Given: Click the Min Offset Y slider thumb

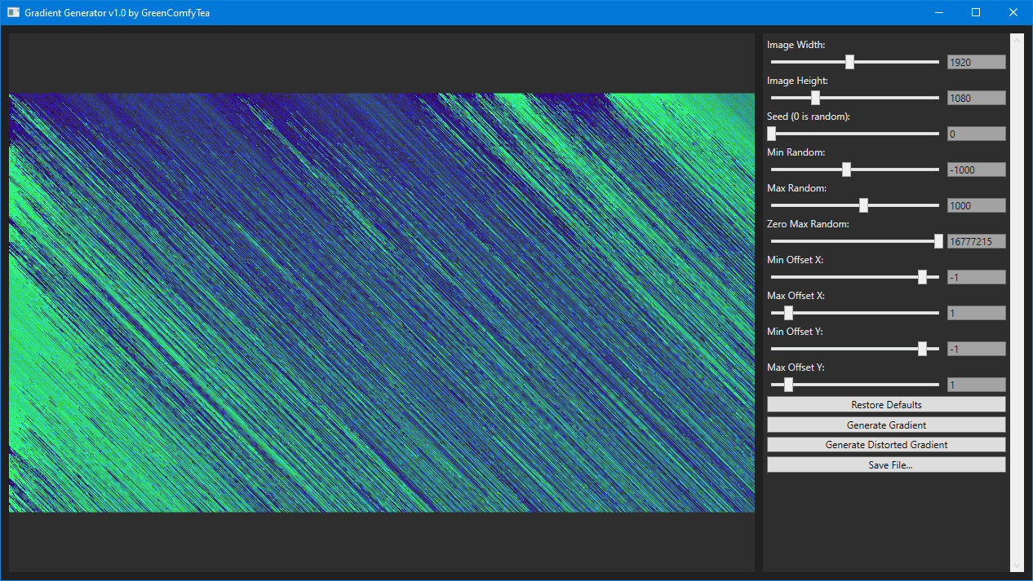Looking at the screenshot, I should [x=922, y=349].
